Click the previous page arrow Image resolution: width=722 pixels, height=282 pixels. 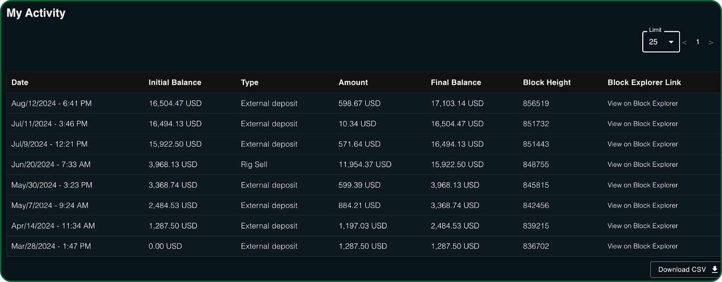685,42
